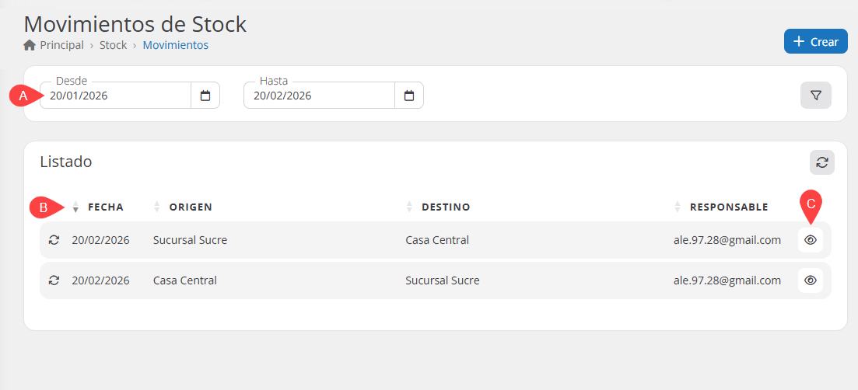Click the Crear button
The width and height of the screenshot is (858, 390).
pos(815,42)
